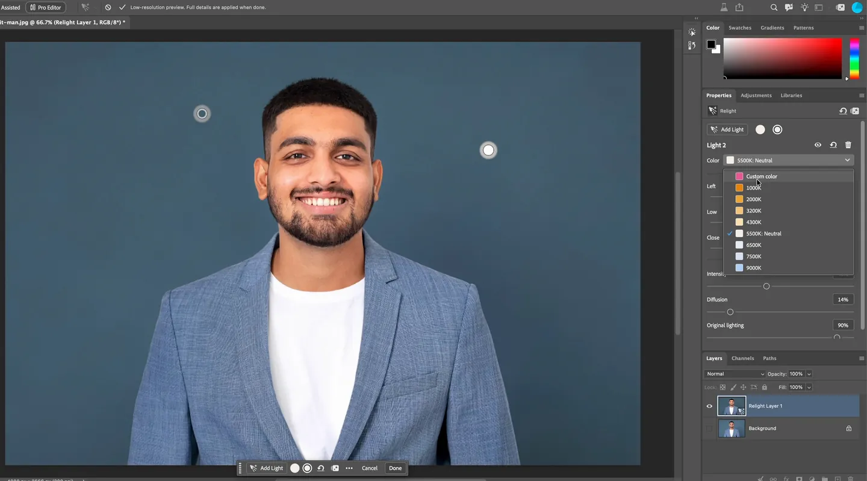Image resolution: width=867 pixels, height=481 pixels.
Task: Hide Relight Layer 1 via its eye icon
Action: pyautogui.click(x=709, y=406)
